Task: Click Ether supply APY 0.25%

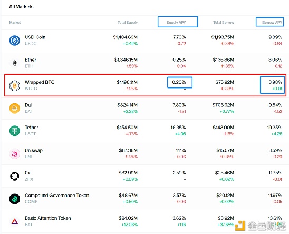Action: pos(179,60)
